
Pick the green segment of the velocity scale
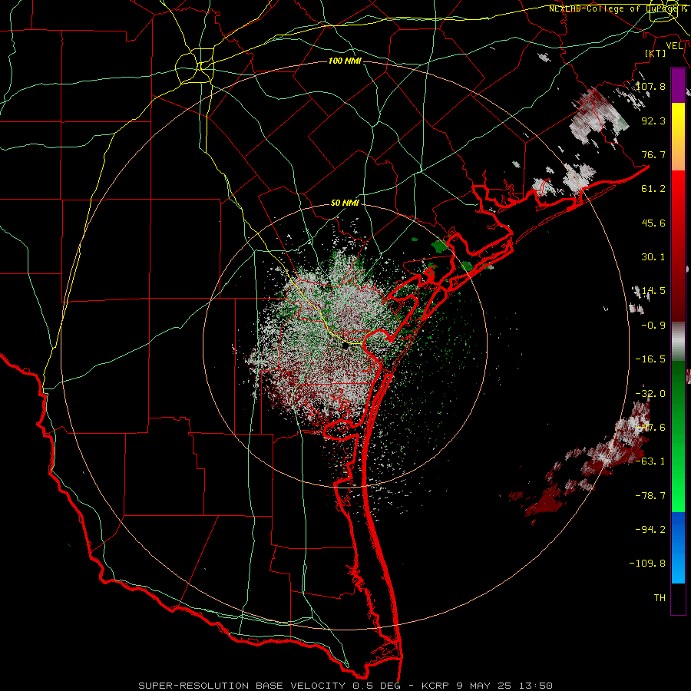[x=678, y=436]
